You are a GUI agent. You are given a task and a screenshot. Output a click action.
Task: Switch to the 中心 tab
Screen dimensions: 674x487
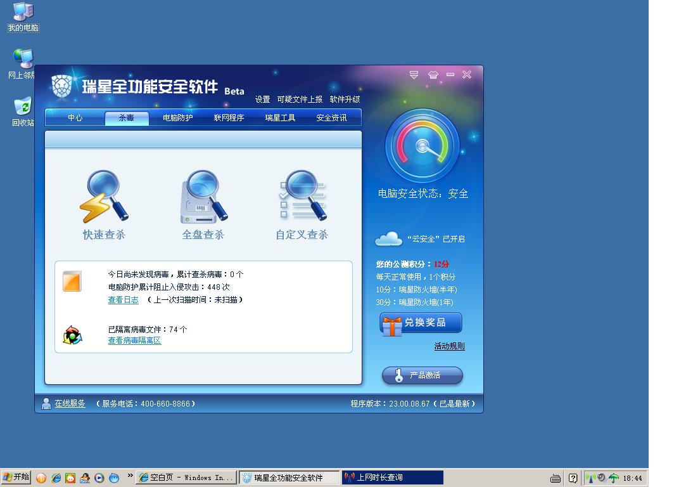click(75, 118)
